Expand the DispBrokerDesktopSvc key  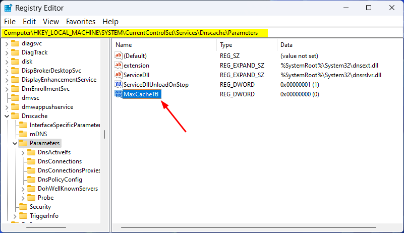pyautogui.click(x=7, y=71)
